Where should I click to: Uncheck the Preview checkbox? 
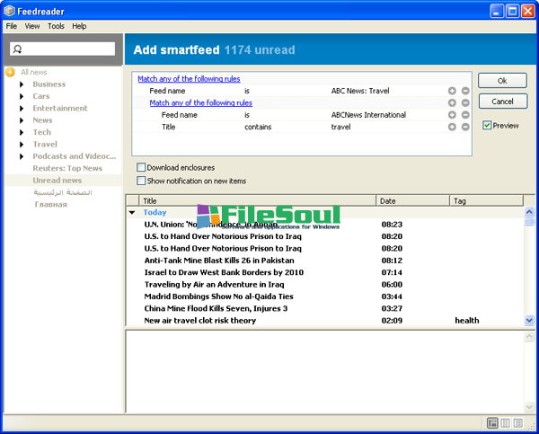coord(487,126)
